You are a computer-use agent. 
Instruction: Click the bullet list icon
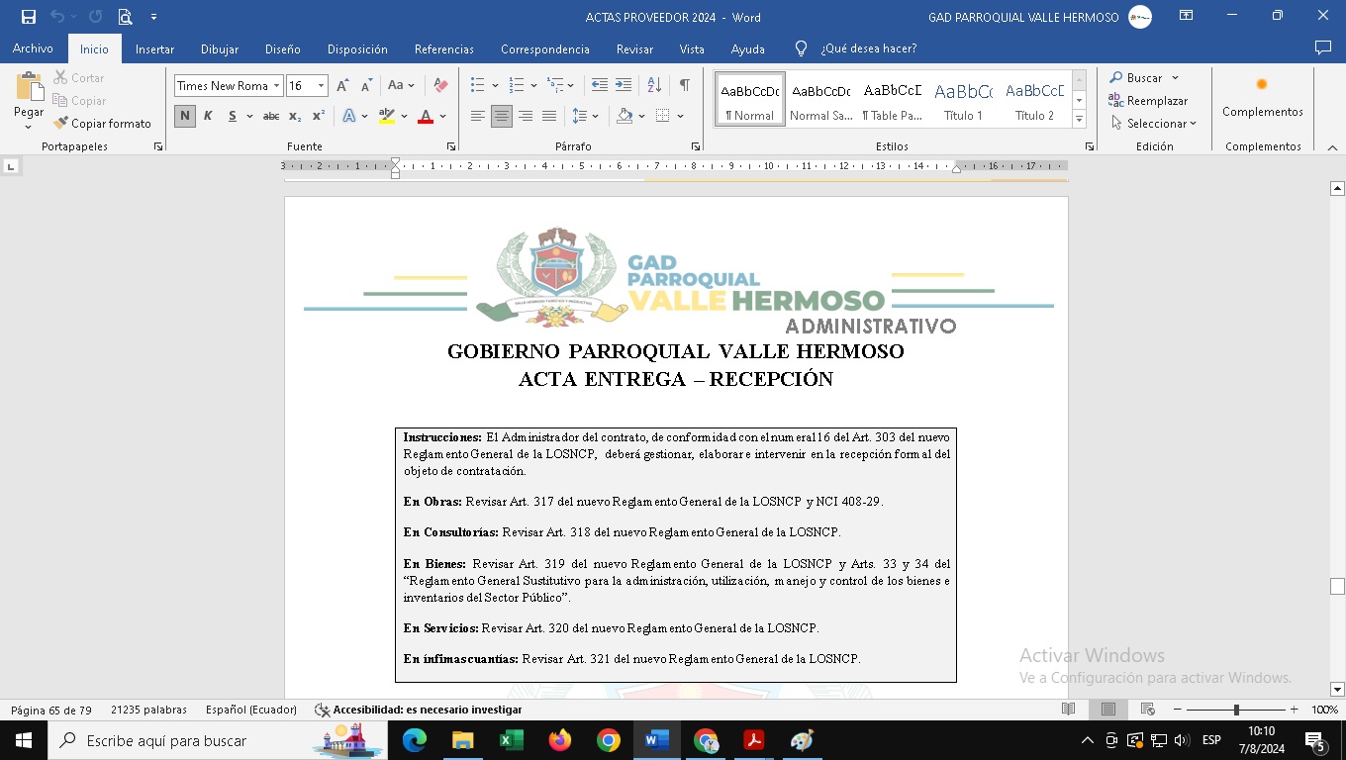(x=478, y=86)
